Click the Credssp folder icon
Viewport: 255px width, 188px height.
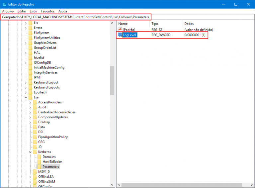click(x=35, y=122)
